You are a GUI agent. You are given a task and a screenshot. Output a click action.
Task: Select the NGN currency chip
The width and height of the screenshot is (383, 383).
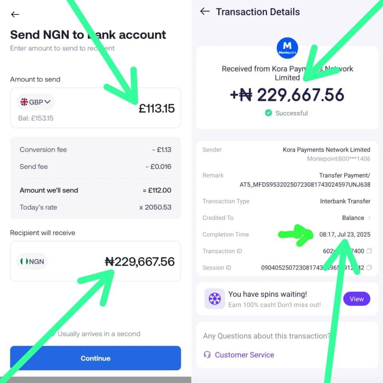click(32, 261)
